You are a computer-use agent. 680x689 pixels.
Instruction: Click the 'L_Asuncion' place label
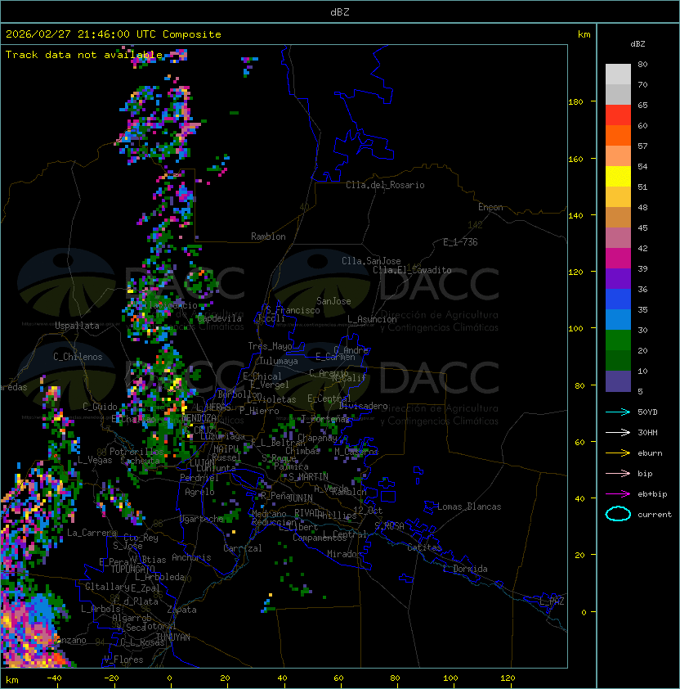click(372, 319)
